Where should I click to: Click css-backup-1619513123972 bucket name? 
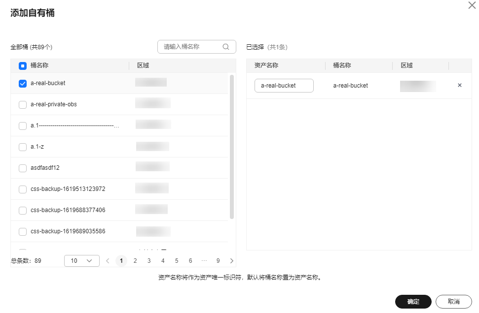click(x=68, y=189)
